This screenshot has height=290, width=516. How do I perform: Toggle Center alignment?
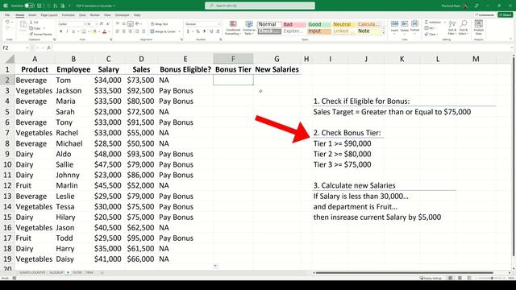(x=124, y=31)
